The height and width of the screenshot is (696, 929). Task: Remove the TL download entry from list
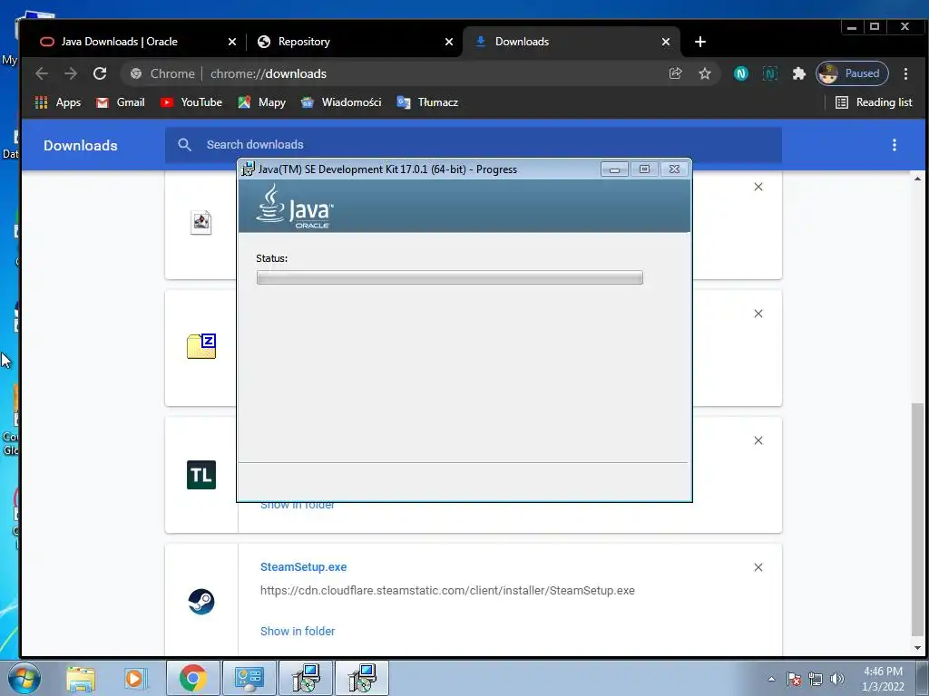pos(758,440)
